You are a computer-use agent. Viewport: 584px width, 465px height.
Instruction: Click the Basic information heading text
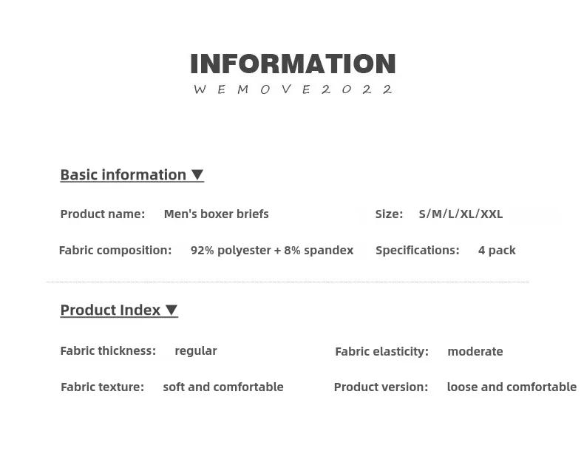click(123, 174)
